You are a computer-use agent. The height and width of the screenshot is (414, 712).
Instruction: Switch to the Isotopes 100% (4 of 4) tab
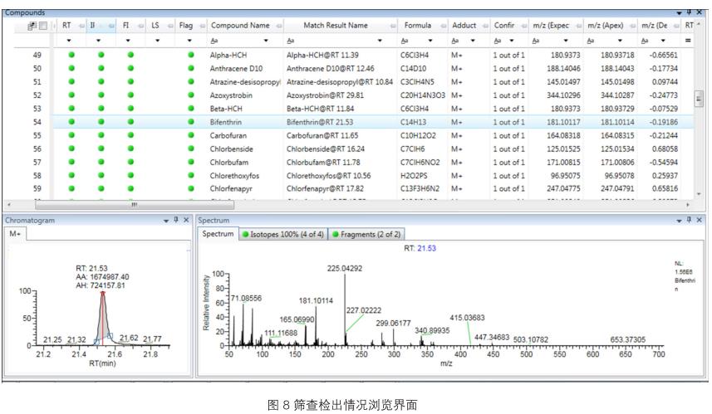click(x=284, y=235)
